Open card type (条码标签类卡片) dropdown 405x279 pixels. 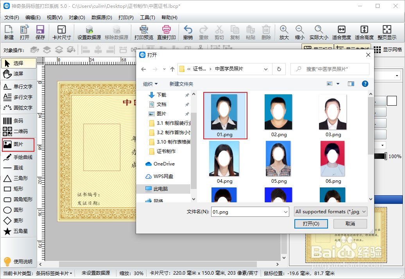pyautogui.click(x=54, y=273)
